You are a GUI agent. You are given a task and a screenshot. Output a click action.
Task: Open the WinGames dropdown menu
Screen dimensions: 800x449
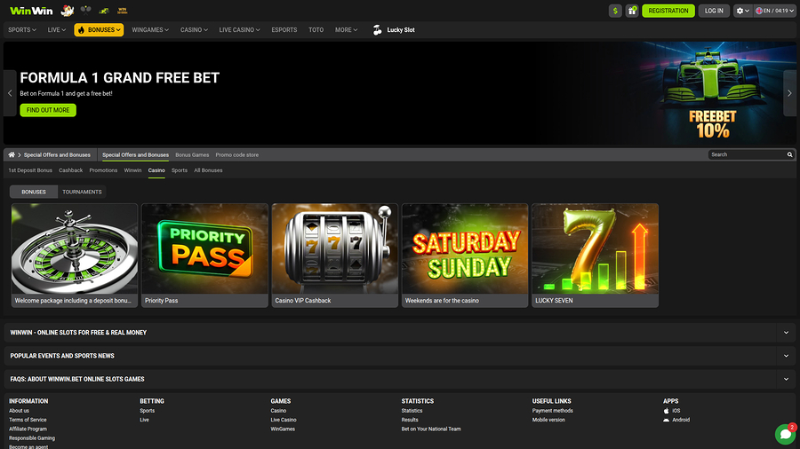click(150, 30)
